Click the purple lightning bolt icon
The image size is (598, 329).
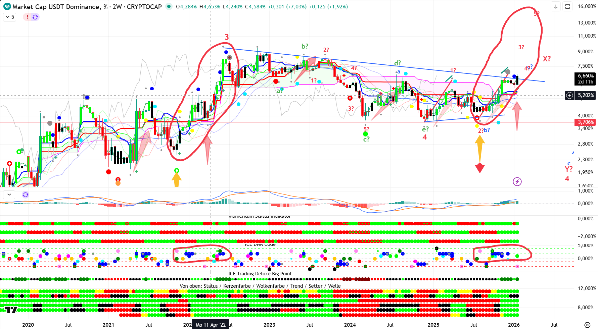tap(517, 182)
